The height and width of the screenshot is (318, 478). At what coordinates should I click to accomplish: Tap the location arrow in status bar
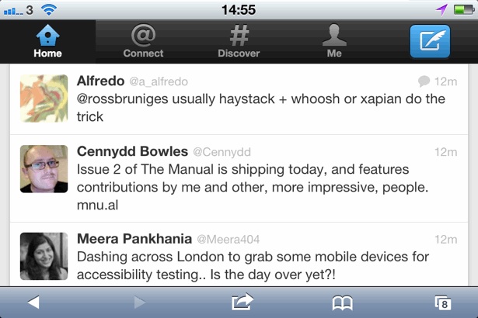click(x=441, y=9)
